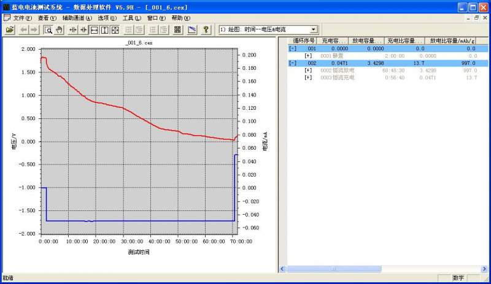Expand step 0003 恒流充电
491x284 pixels.
point(308,77)
